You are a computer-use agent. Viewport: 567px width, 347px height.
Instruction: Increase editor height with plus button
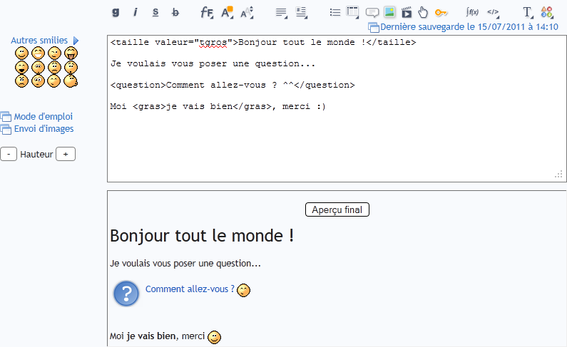pyautogui.click(x=66, y=154)
